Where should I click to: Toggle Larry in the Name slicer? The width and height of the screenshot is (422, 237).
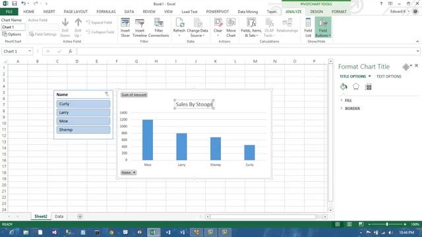pos(83,113)
